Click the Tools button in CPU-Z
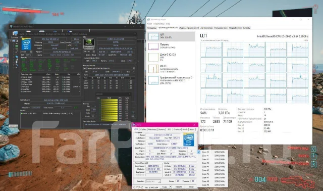 click(165, 186)
